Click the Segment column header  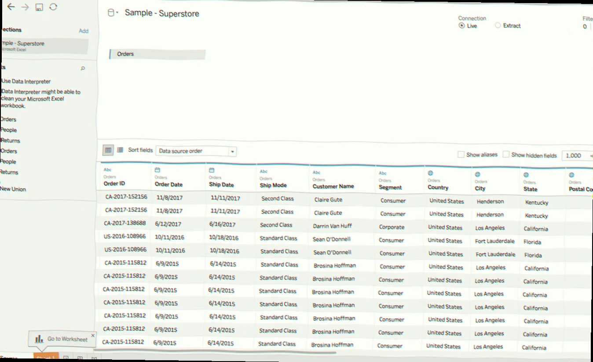coord(390,187)
